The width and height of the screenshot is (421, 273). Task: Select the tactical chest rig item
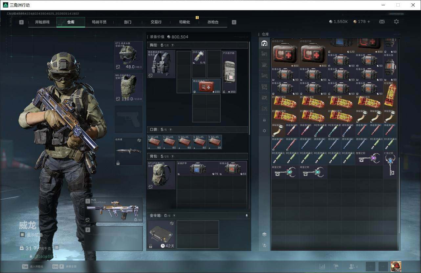161,64
